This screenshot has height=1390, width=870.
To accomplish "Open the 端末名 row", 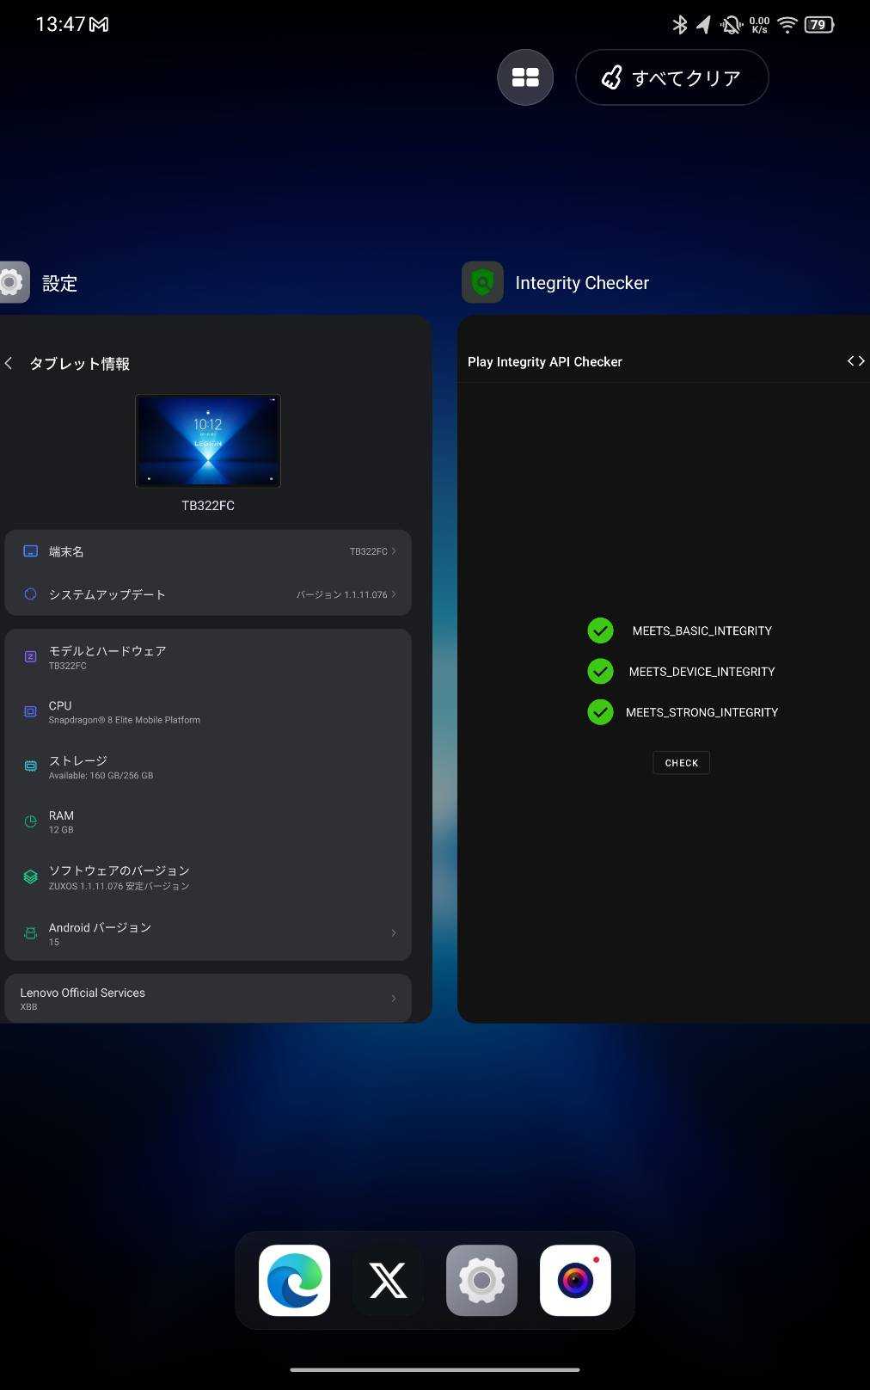I will [x=208, y=551].
